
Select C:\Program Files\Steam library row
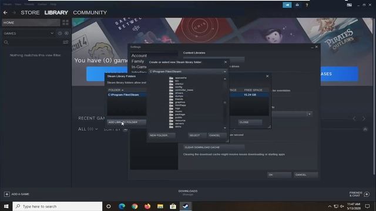pos(188,95)
